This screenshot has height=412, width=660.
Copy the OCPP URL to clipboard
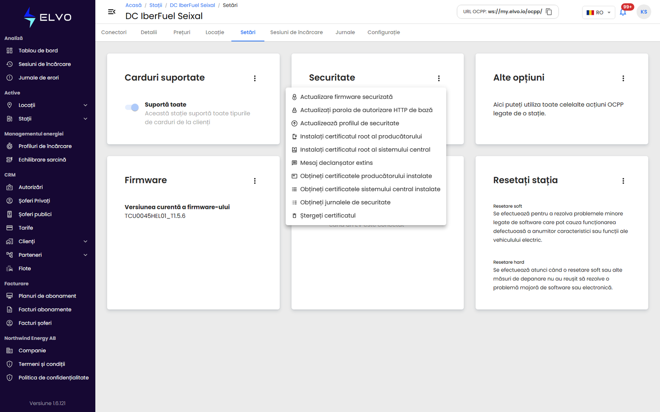[x=549, y=12]
